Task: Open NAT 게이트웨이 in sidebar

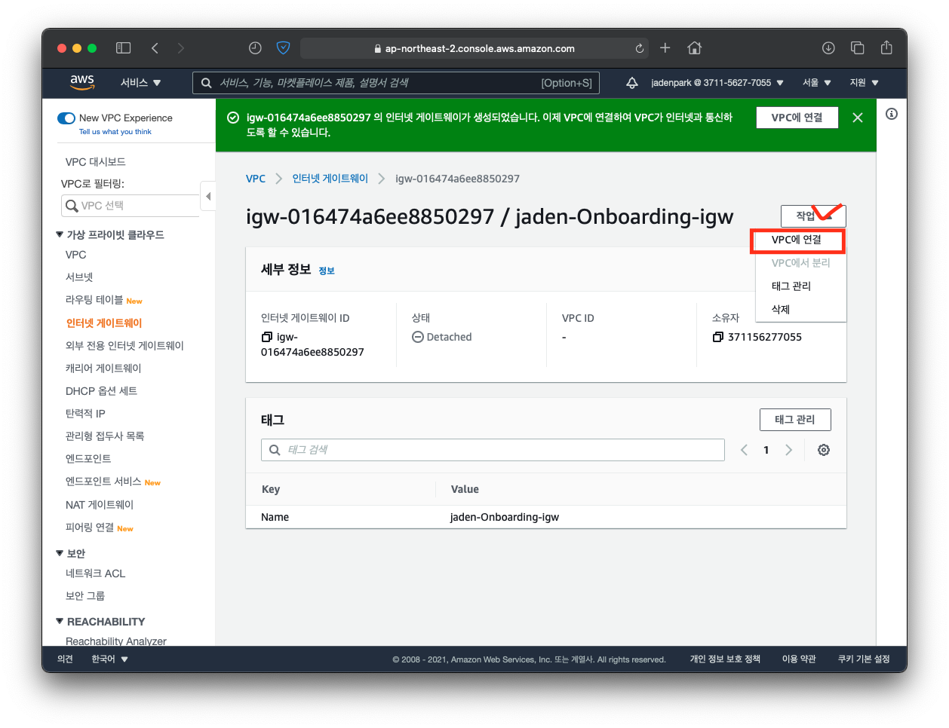Action: [100, 504]
